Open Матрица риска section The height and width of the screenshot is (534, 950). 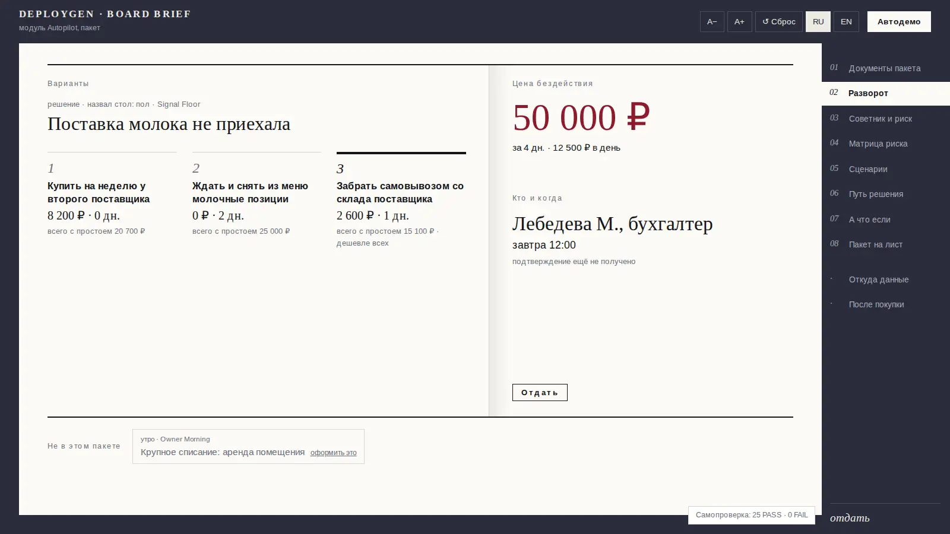coord(886,144)
